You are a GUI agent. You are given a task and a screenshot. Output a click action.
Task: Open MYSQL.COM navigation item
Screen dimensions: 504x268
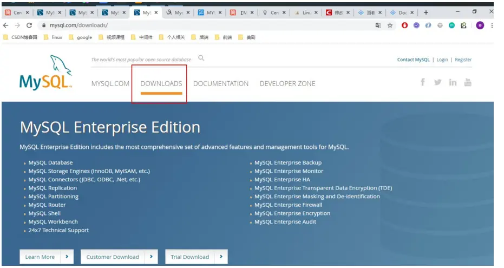(110, 84)
